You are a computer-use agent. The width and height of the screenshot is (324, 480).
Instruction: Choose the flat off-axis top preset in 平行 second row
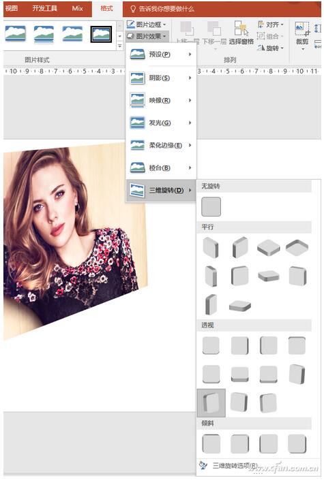[x=269, y=276]
